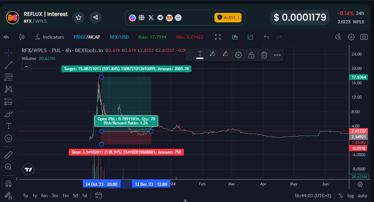Image resolution: width=374 pixels, height=202 pixels.
Task: Change the profit background color bucket
Action: [x=212, y=55]
